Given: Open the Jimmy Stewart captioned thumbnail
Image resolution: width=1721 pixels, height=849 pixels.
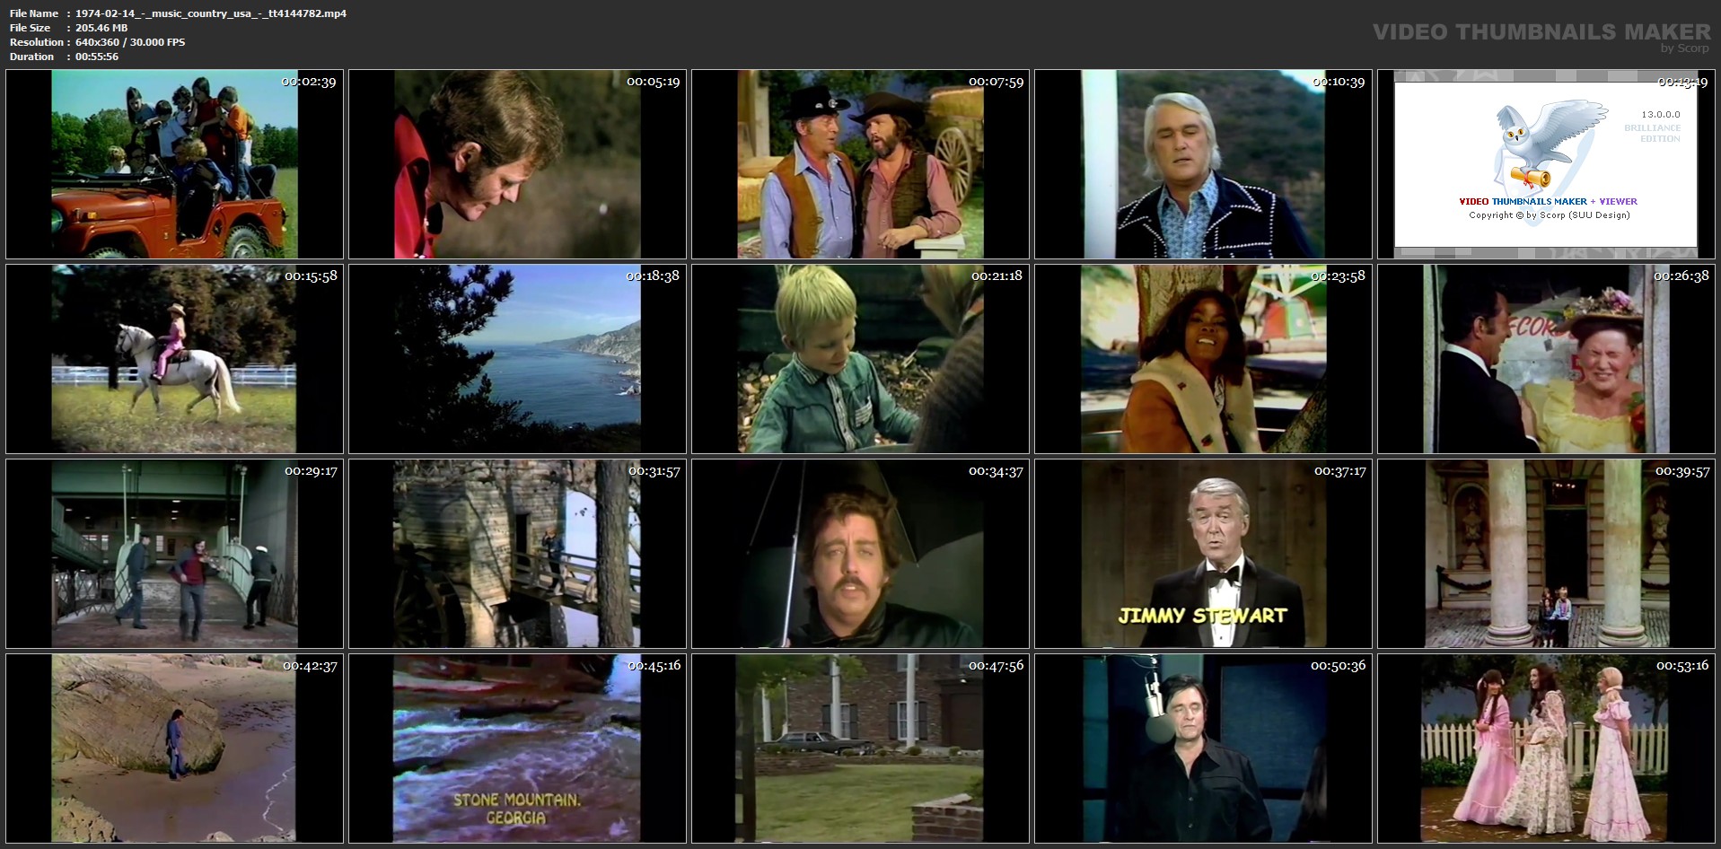Looking at the screenshot, I should coord(1203,554).
